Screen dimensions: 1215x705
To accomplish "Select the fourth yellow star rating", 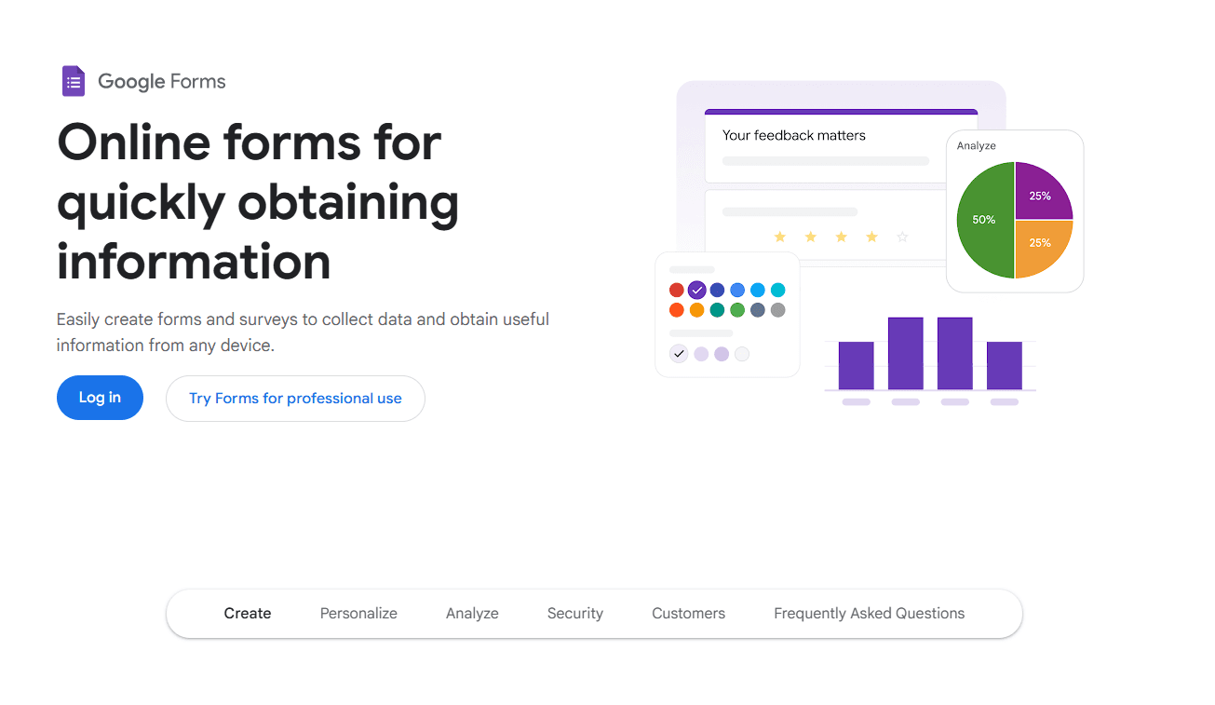I will [871, 237].
